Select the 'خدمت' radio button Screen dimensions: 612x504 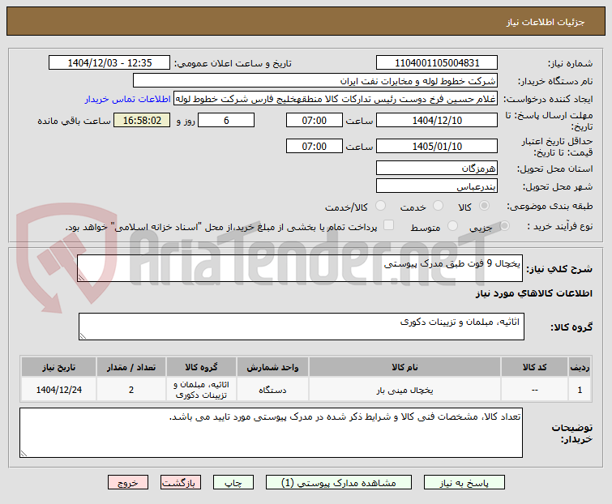pos(438,206)
